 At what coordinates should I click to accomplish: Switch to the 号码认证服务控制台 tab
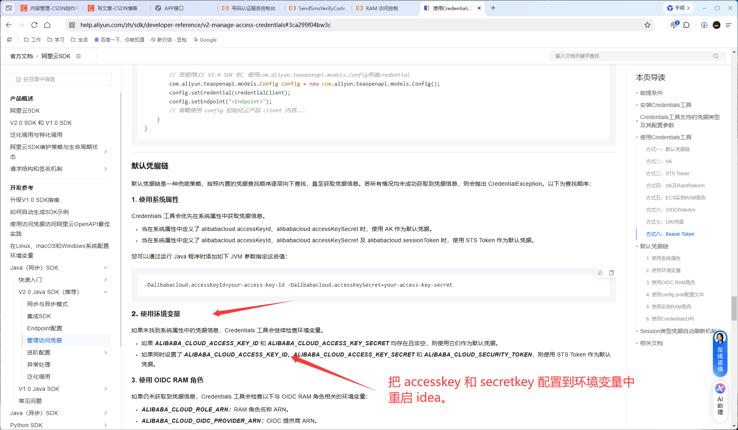click(x=251, y=8)
